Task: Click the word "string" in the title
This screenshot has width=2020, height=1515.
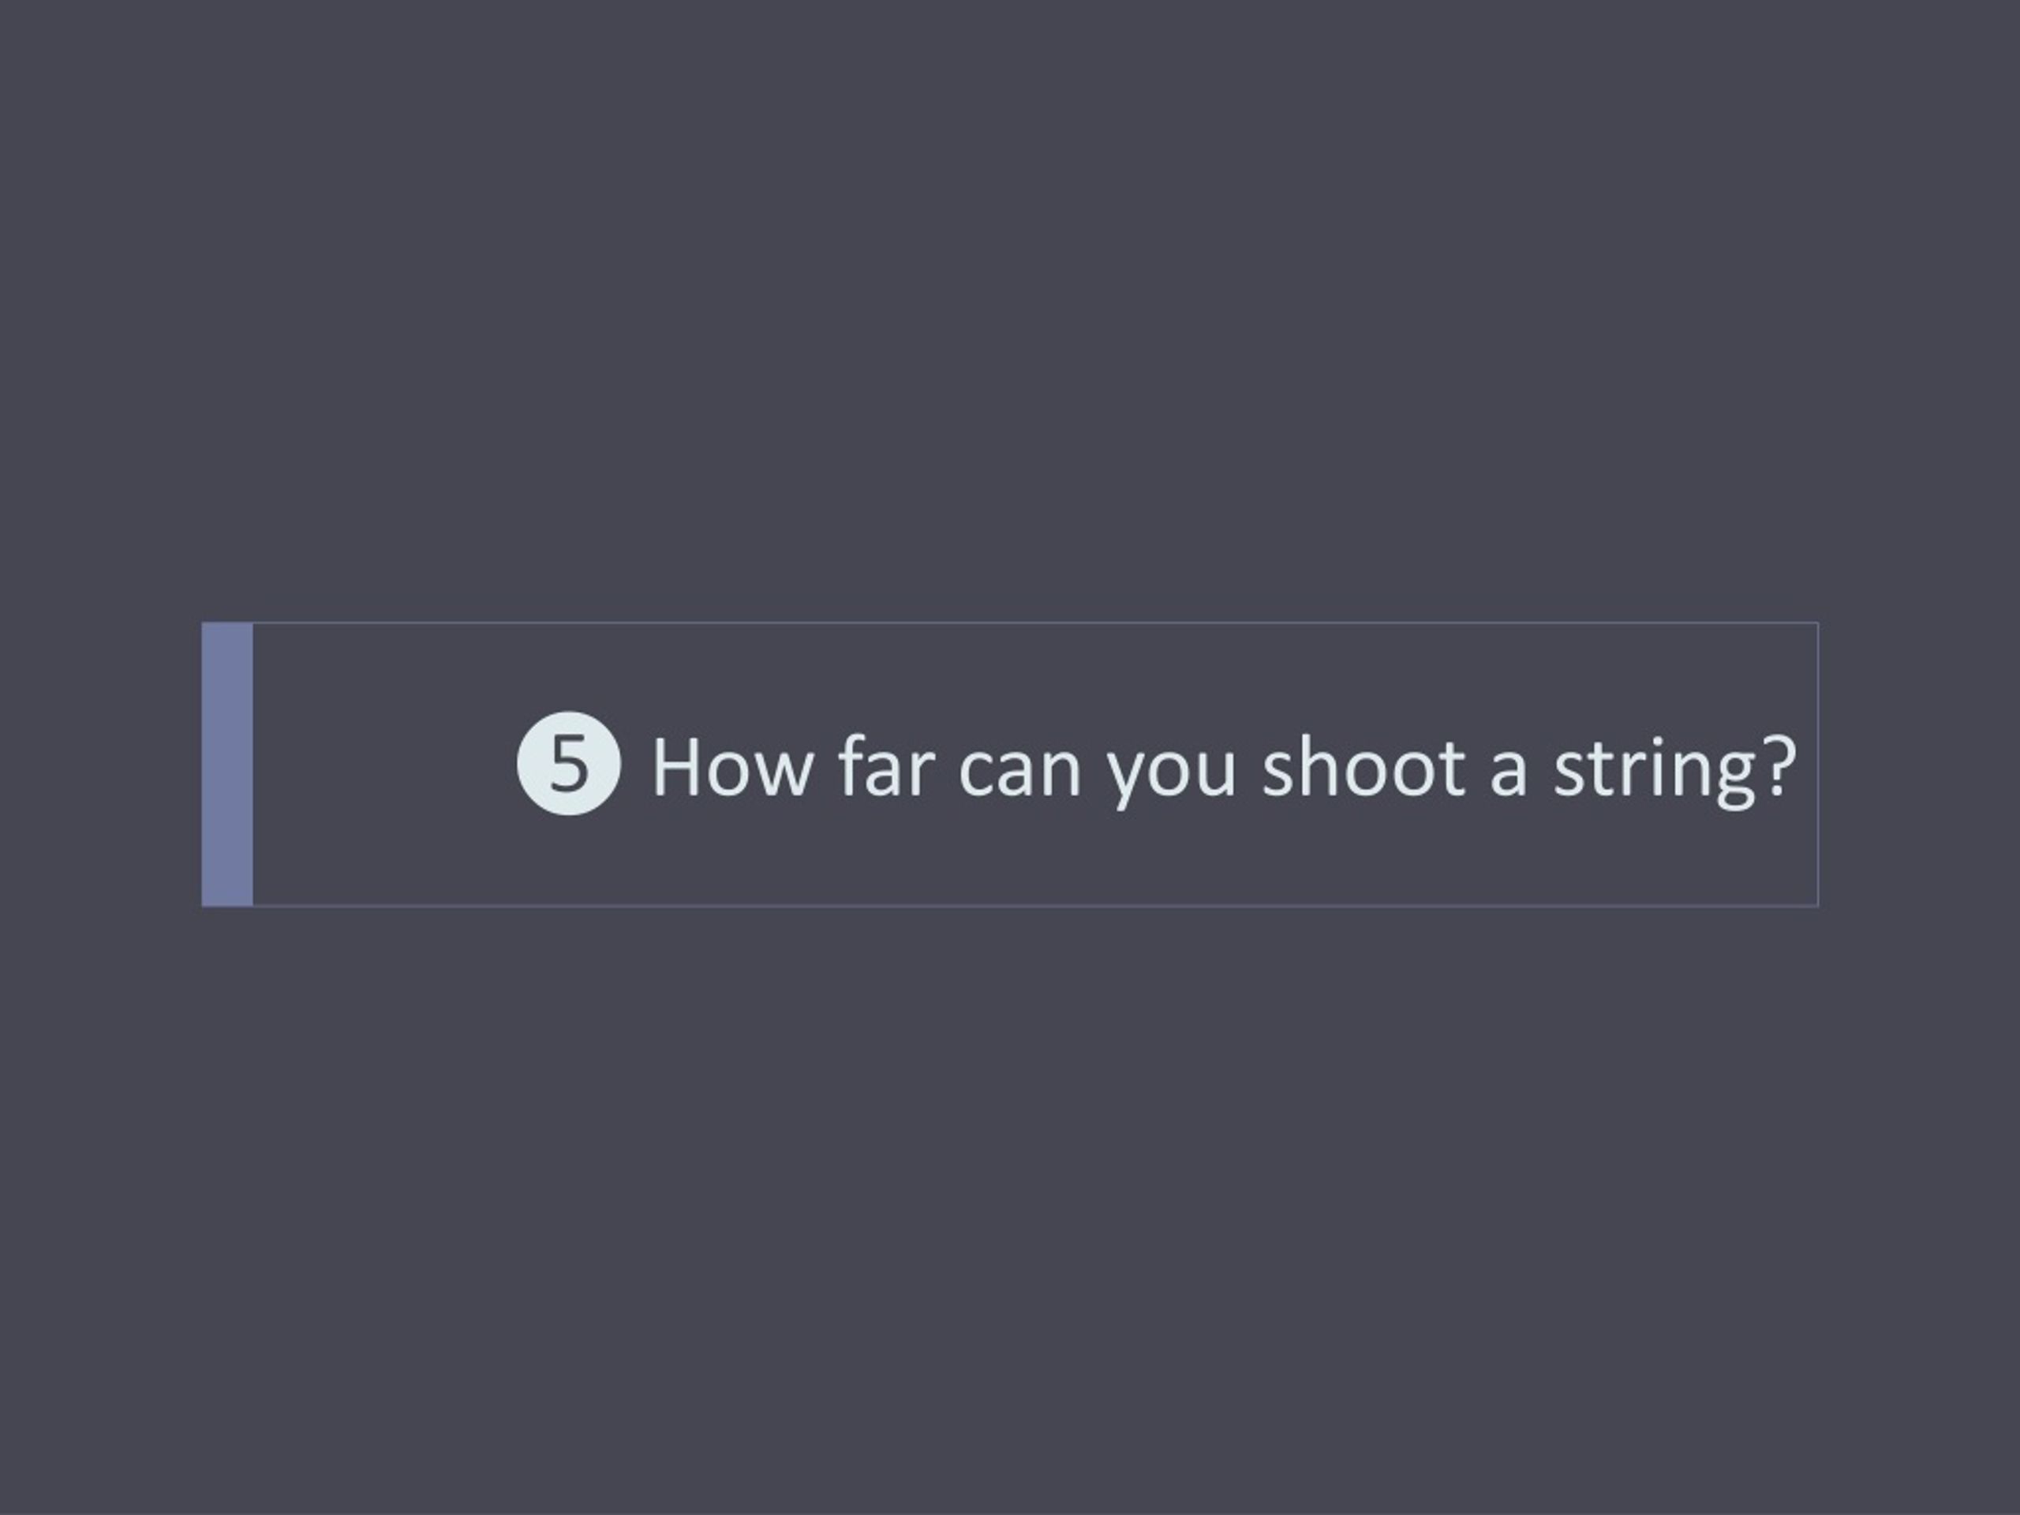Action: pyautogui.click(x=1654, y=771)
